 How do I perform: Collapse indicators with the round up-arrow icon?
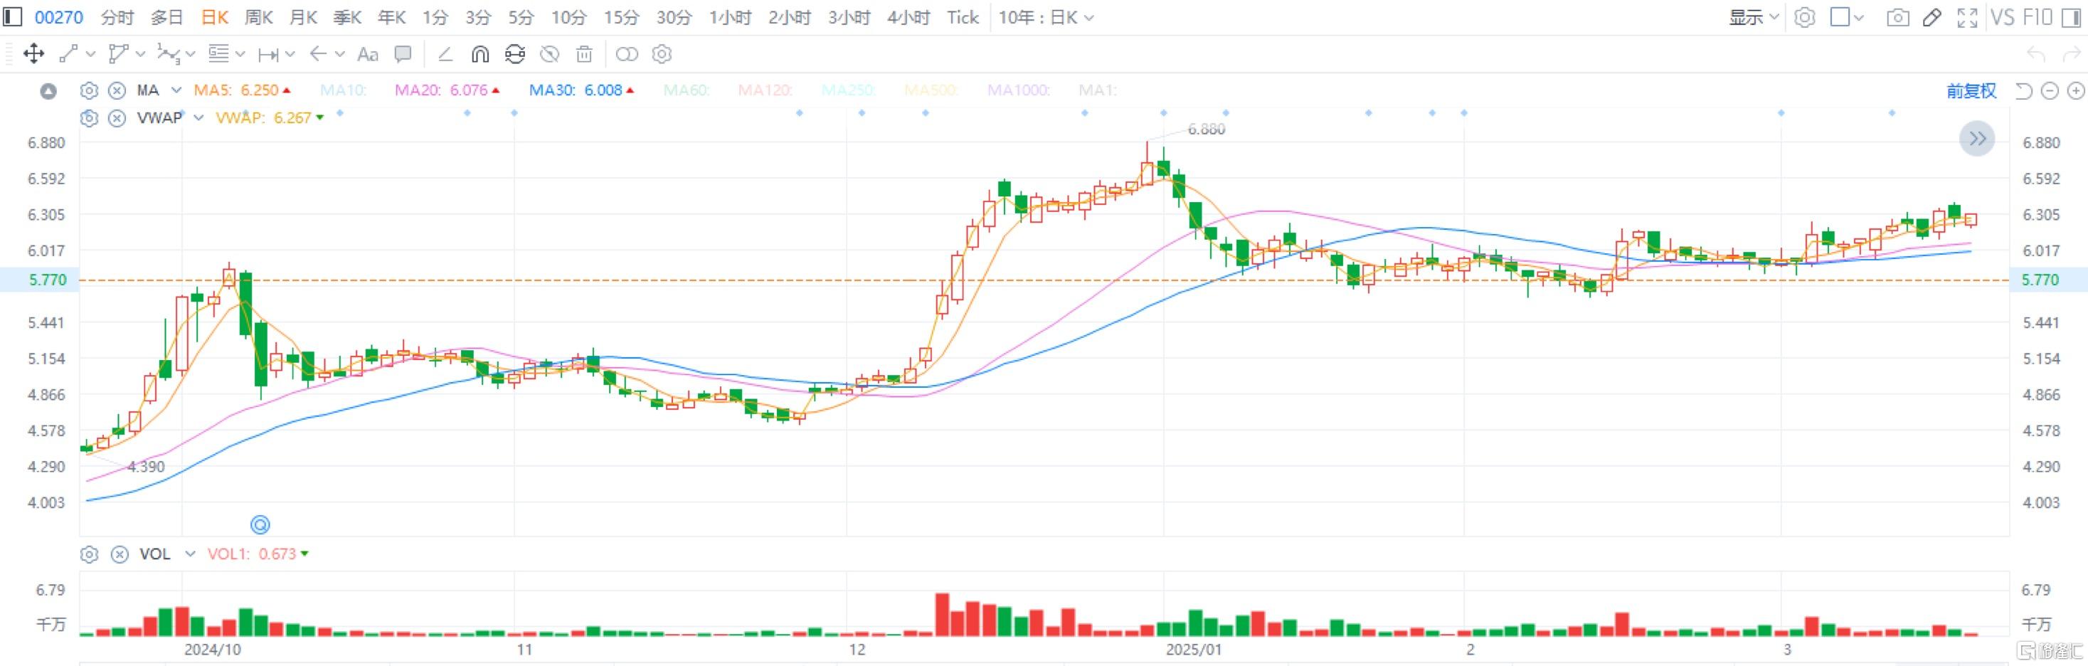(x=48, y=92)
